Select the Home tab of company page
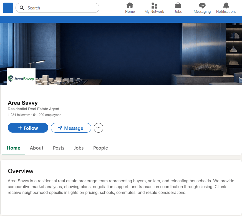Viewport: 242px width, 216px height. tap(13, 148)
